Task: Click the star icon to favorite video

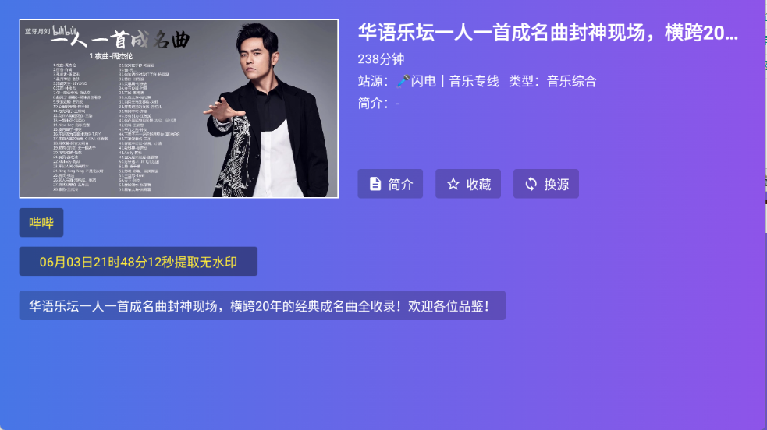Action: pos(453,184)
